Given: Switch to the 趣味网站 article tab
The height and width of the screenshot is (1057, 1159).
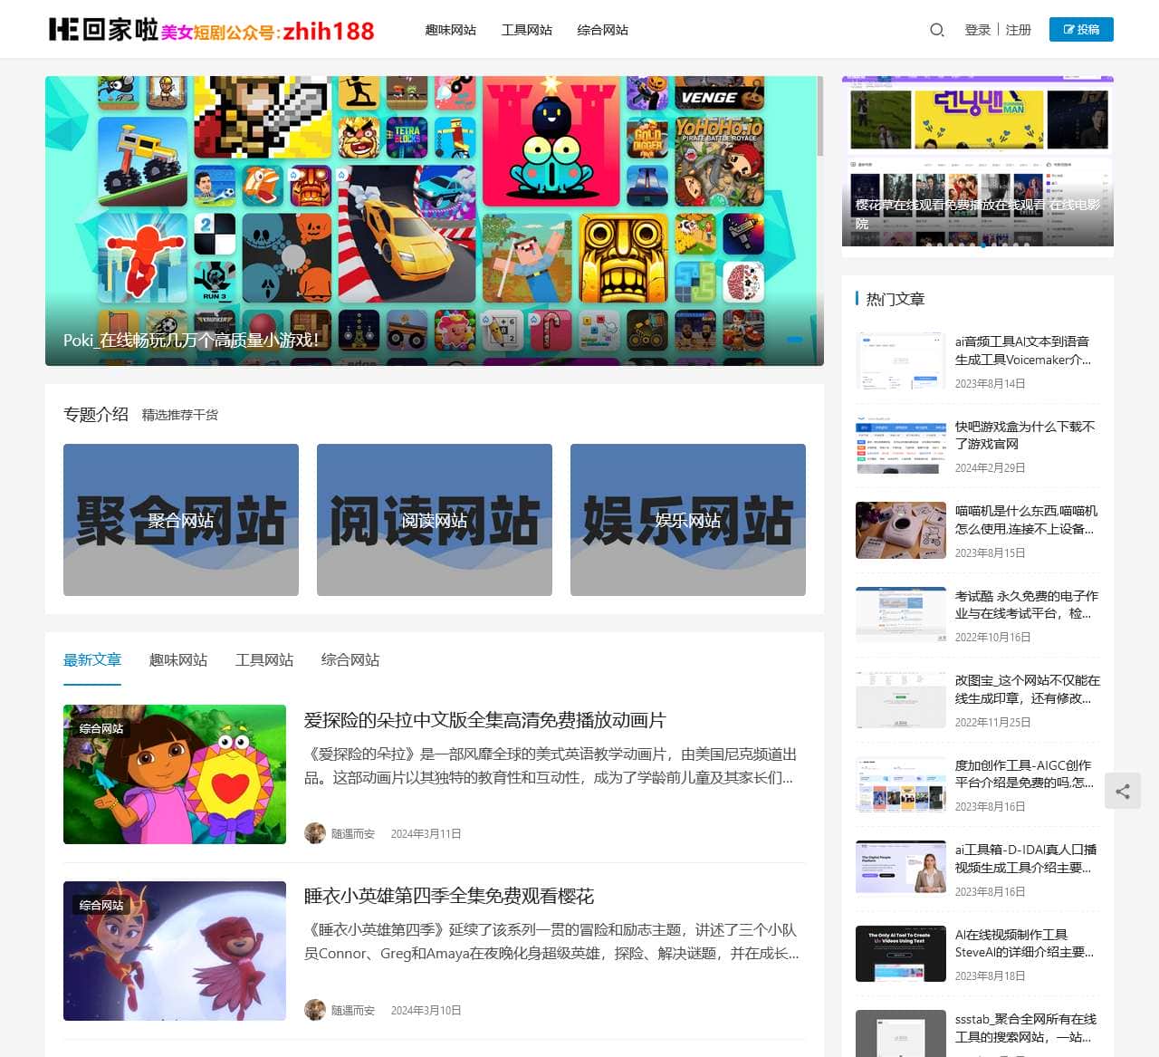Looking at the screenshot, I should coord(177,660).
